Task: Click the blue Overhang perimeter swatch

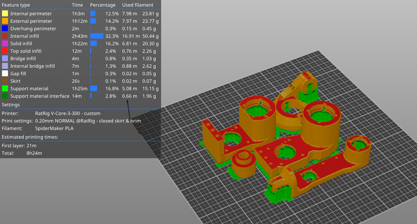Action: 5,29
